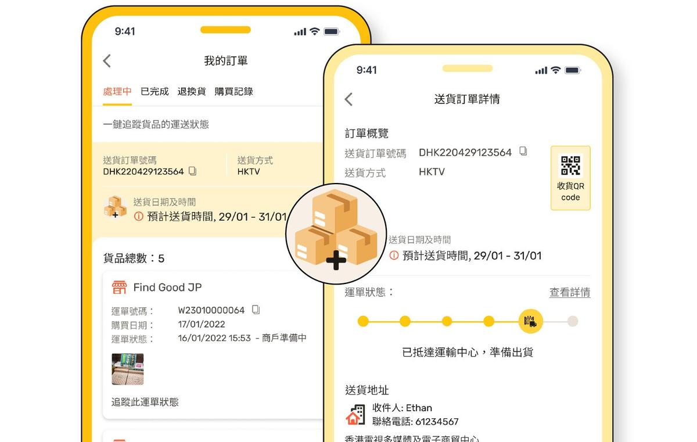
Task: Tap 追蹤此運單狀態 link
Action: (145, 401)
